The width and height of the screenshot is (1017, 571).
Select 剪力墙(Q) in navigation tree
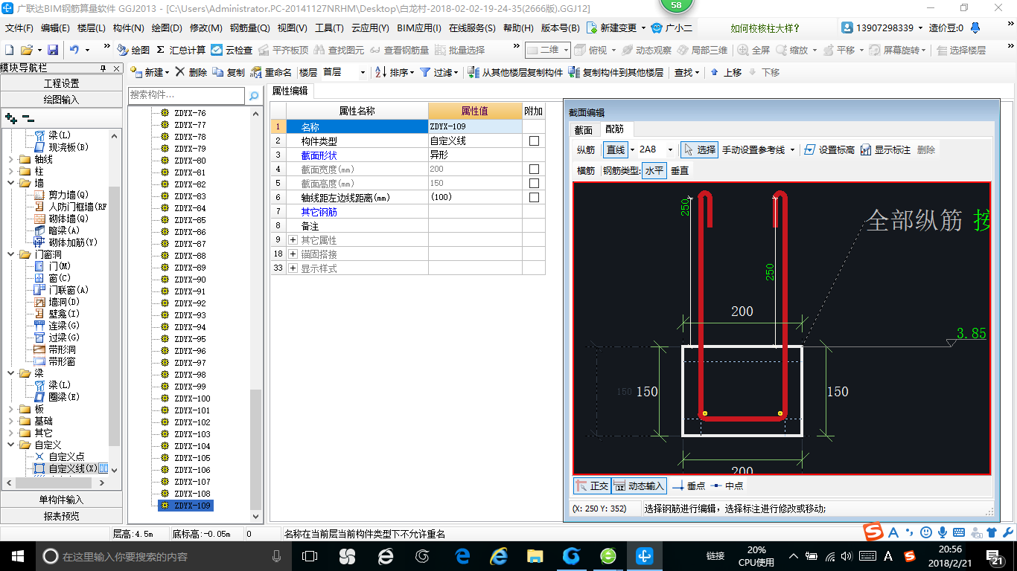[68, 195]
